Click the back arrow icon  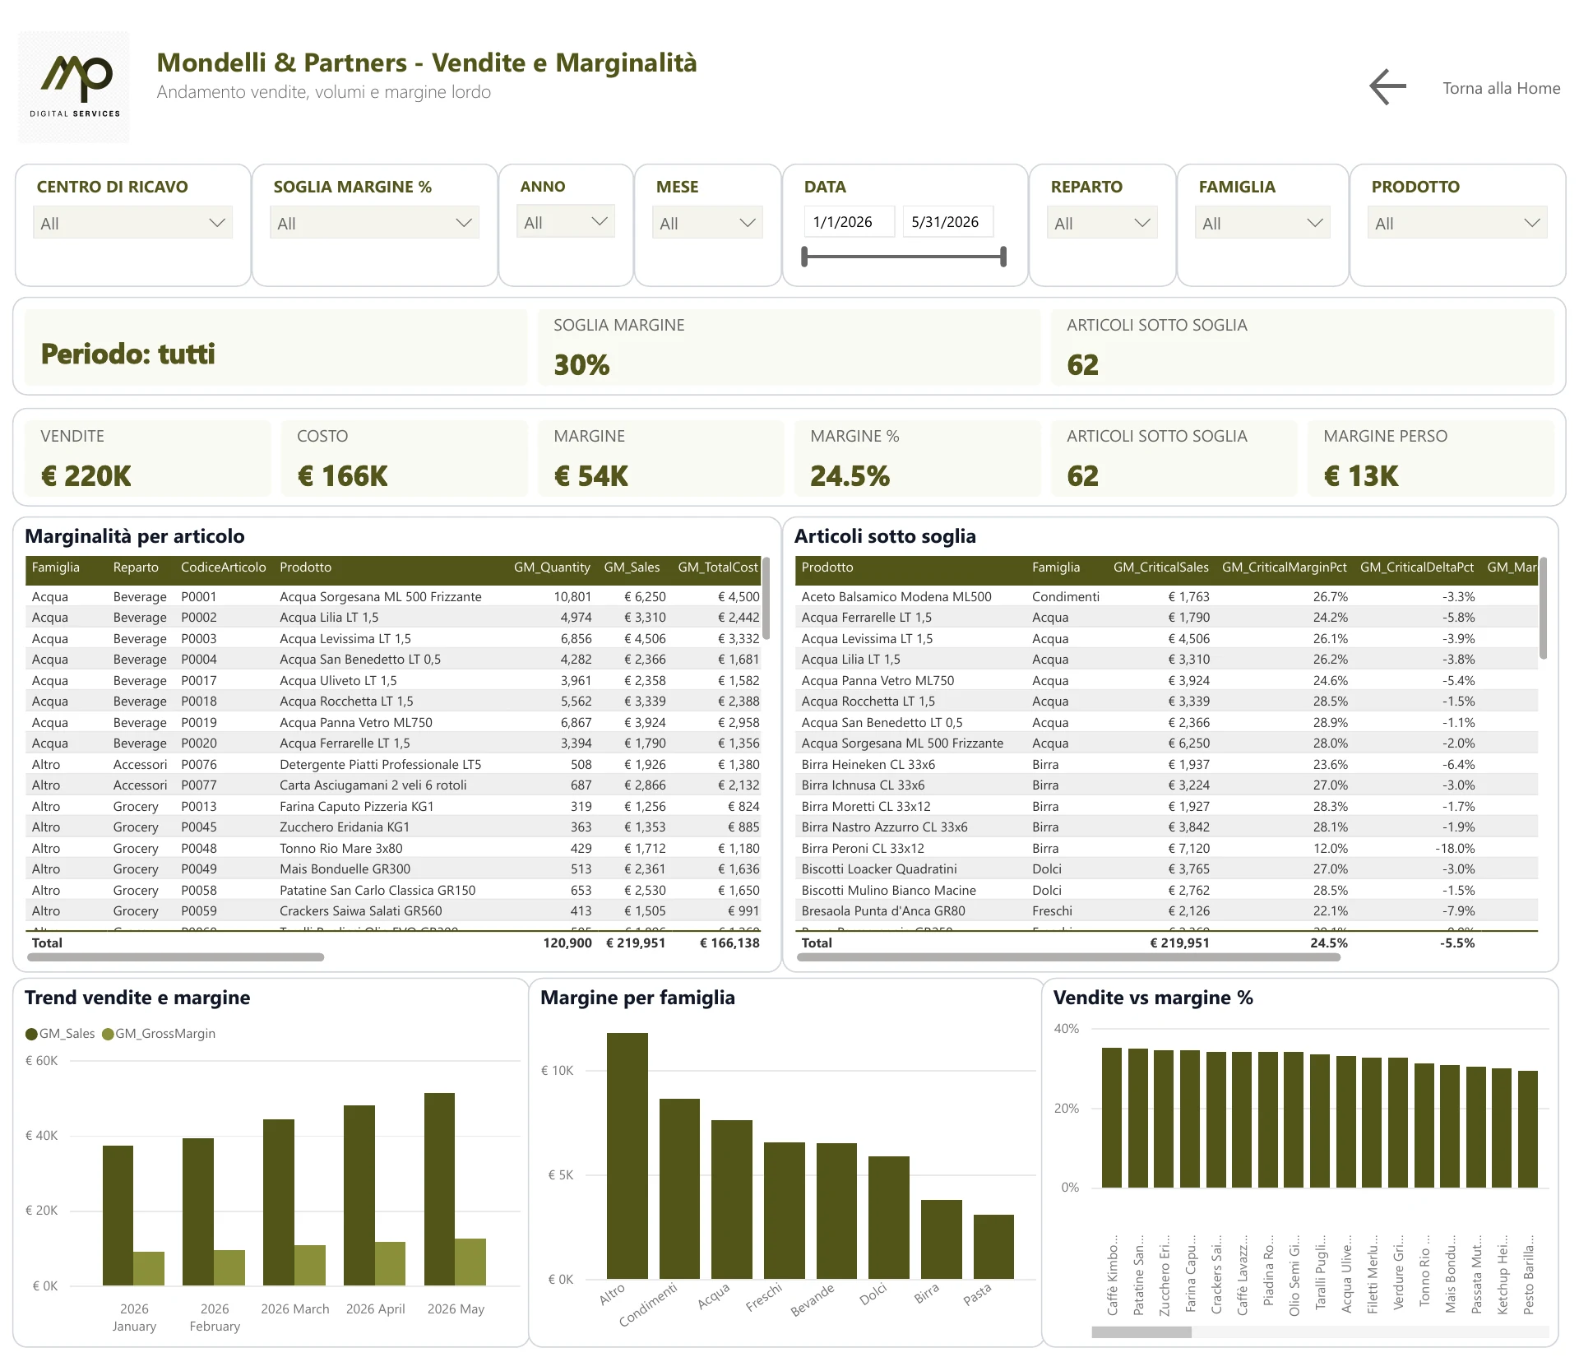click(x=1388, y=87)
